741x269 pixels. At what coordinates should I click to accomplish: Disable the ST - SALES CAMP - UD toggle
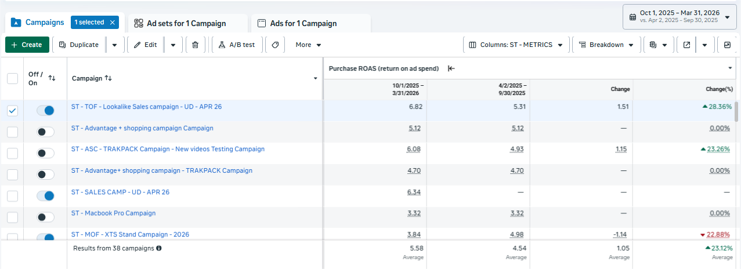pos(45,196)
